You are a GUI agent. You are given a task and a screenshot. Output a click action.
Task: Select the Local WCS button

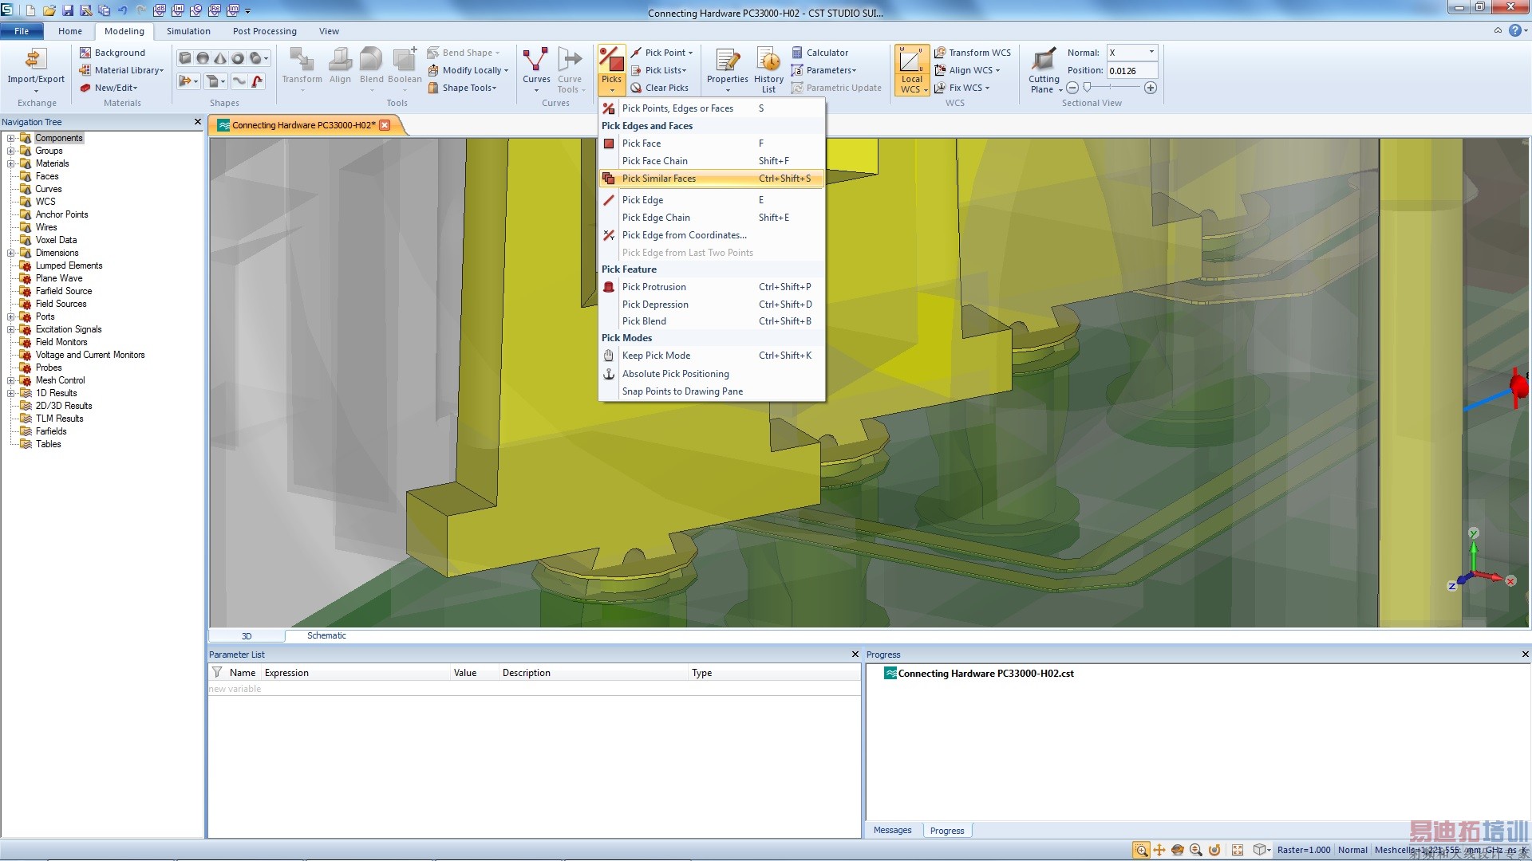pos(911,61)
